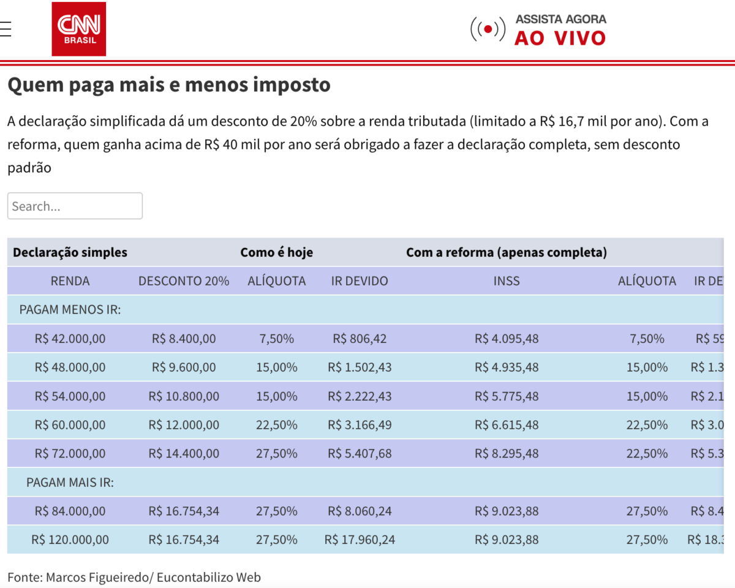Select the tax due cell R$ 1.502,43
Screen dimensions: 735x588
(360, 367)
